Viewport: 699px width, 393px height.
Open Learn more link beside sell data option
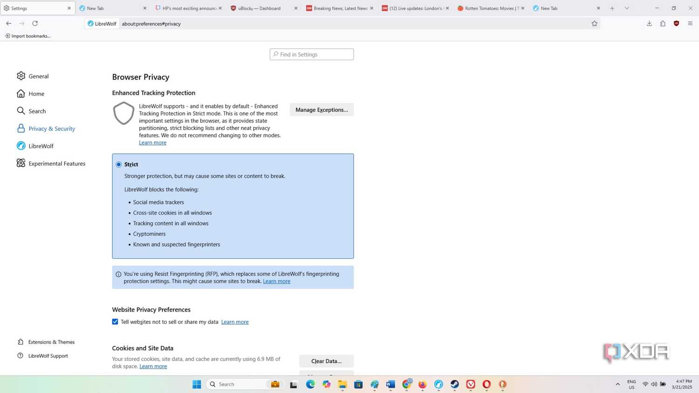click(x=235, y=322)
